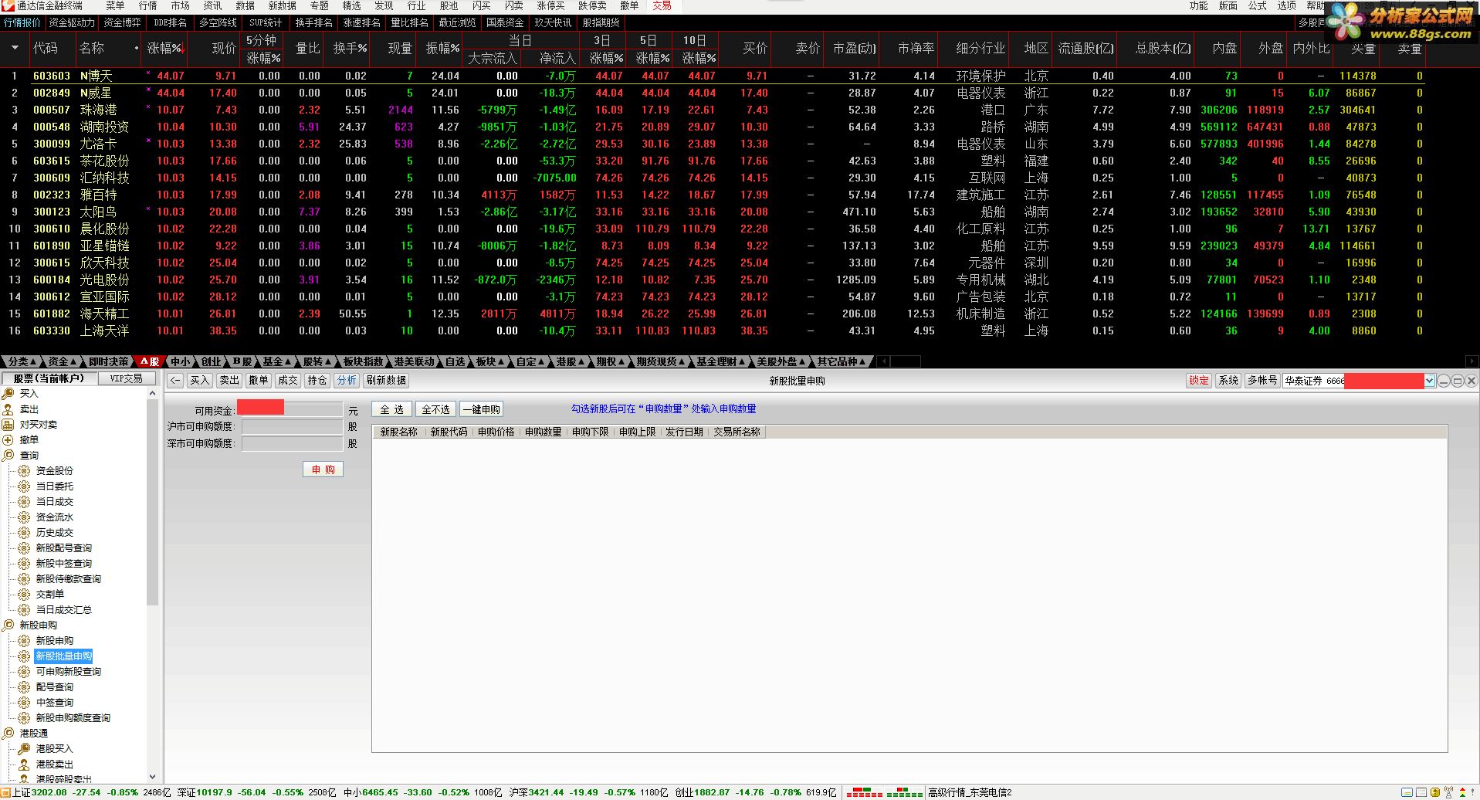Click the 上证3202.08 index in status bar
Viewport: 1480px width, 800px height.
click(x=39, y=792)
